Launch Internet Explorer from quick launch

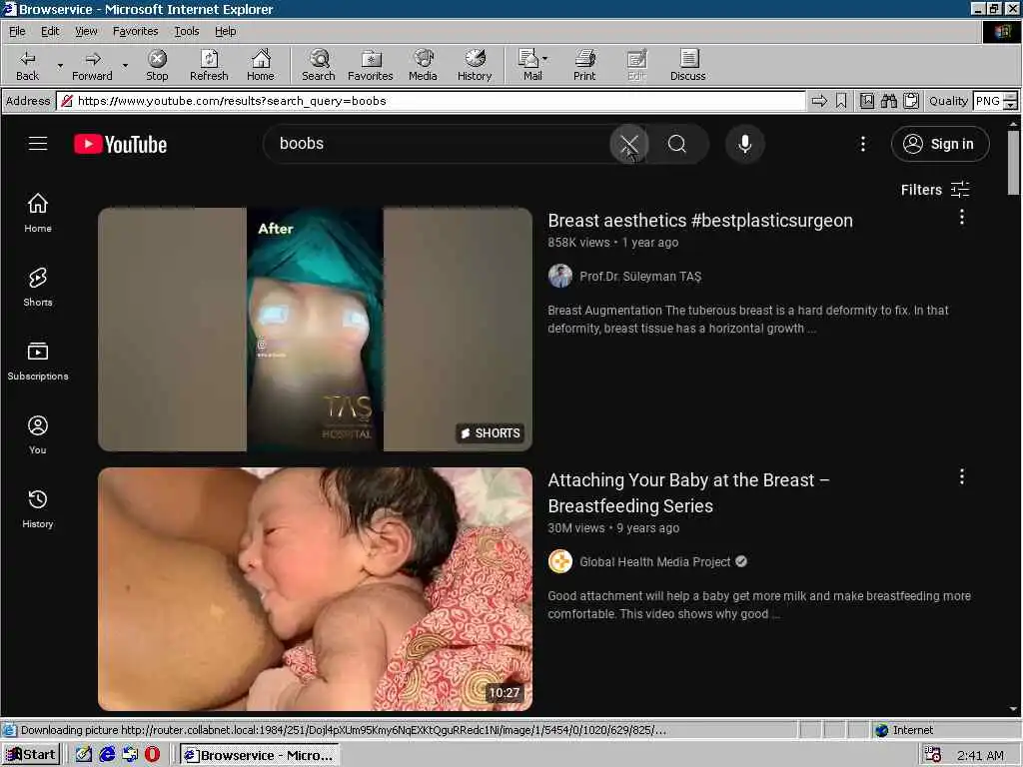click(107, 755)
